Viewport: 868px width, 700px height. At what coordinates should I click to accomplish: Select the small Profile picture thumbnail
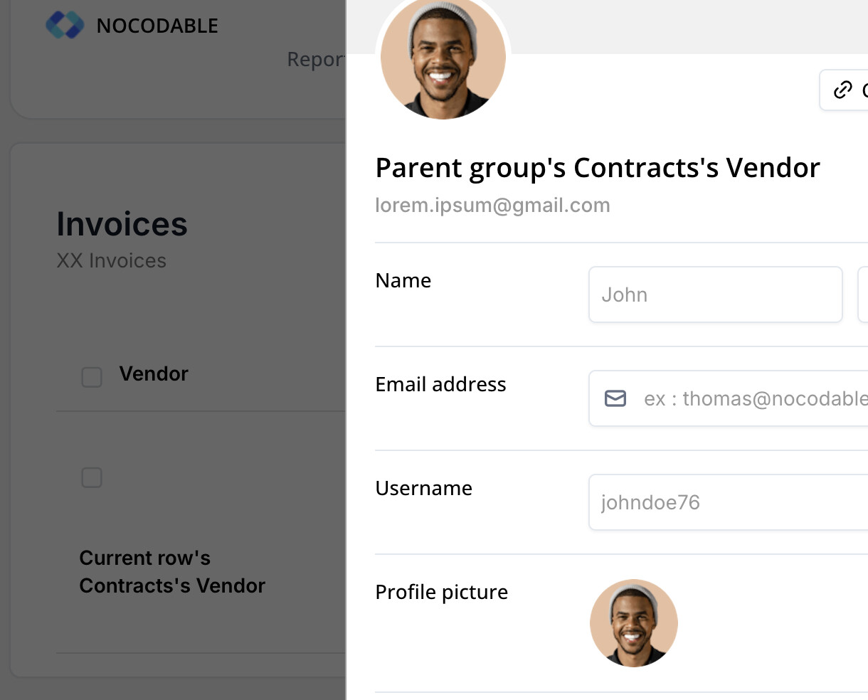[634, 623]
